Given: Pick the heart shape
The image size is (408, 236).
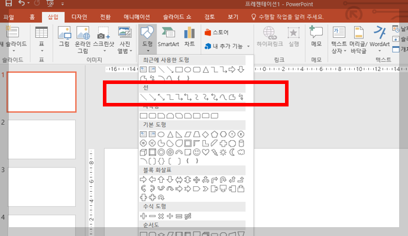Looking at the screenshot, I should (206, 152).
